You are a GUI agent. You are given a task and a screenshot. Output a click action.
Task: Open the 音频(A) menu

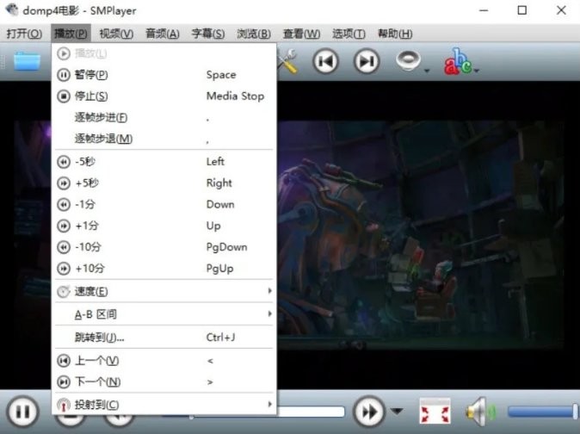pos(163,34)
